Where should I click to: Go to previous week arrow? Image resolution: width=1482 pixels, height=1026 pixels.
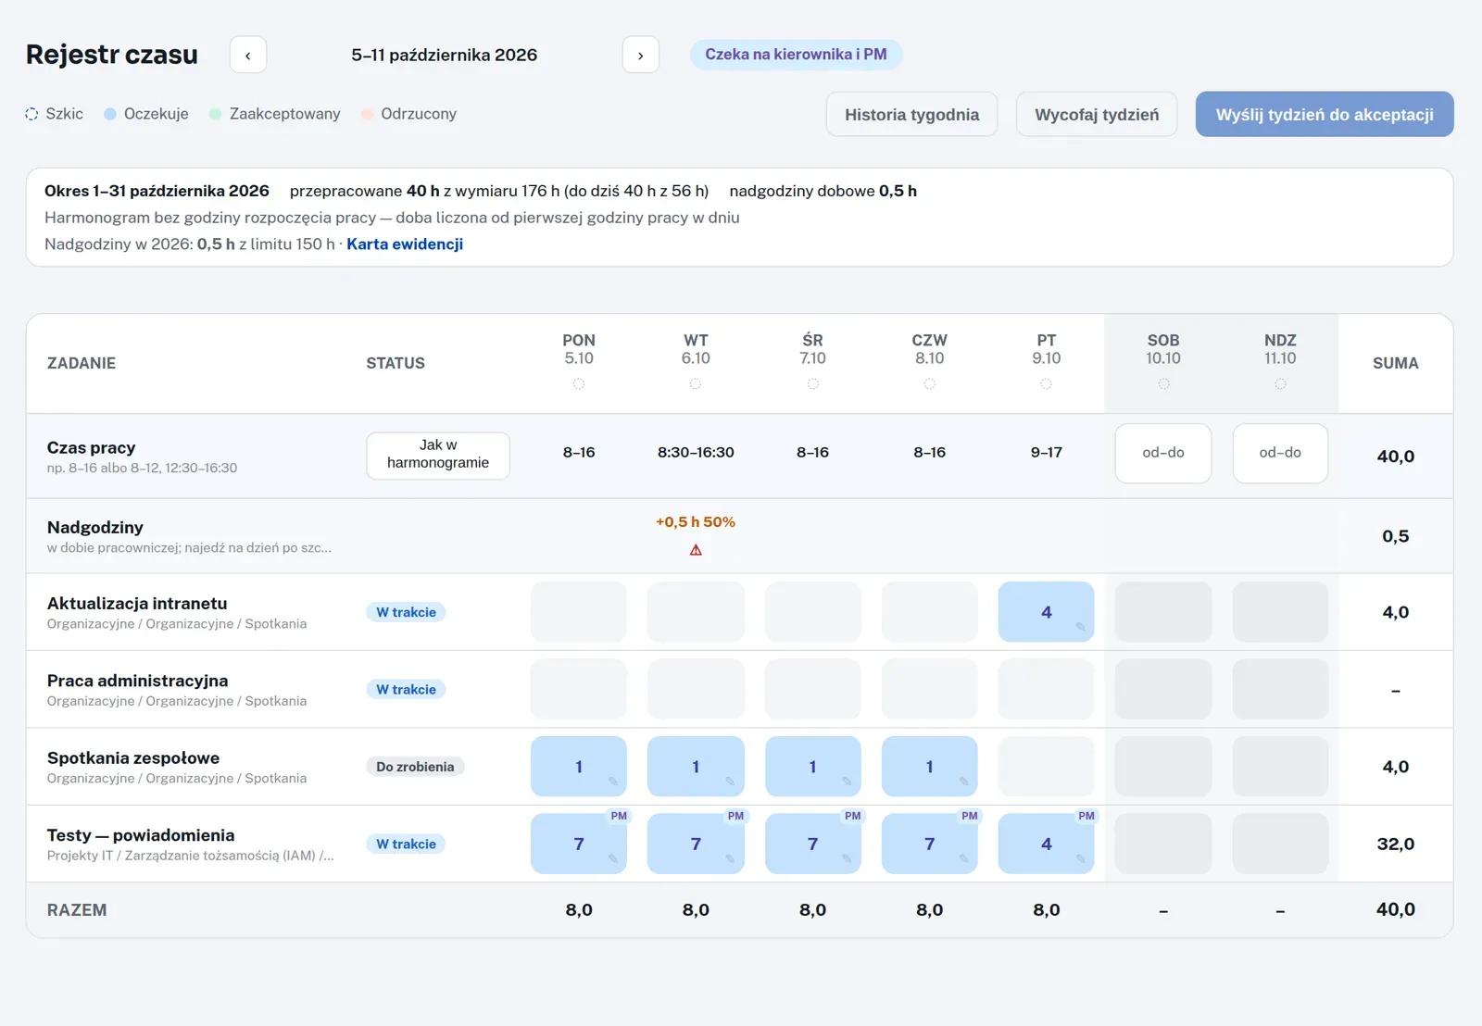(248, 55)
